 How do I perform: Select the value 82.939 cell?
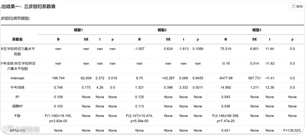click(86, 78)
